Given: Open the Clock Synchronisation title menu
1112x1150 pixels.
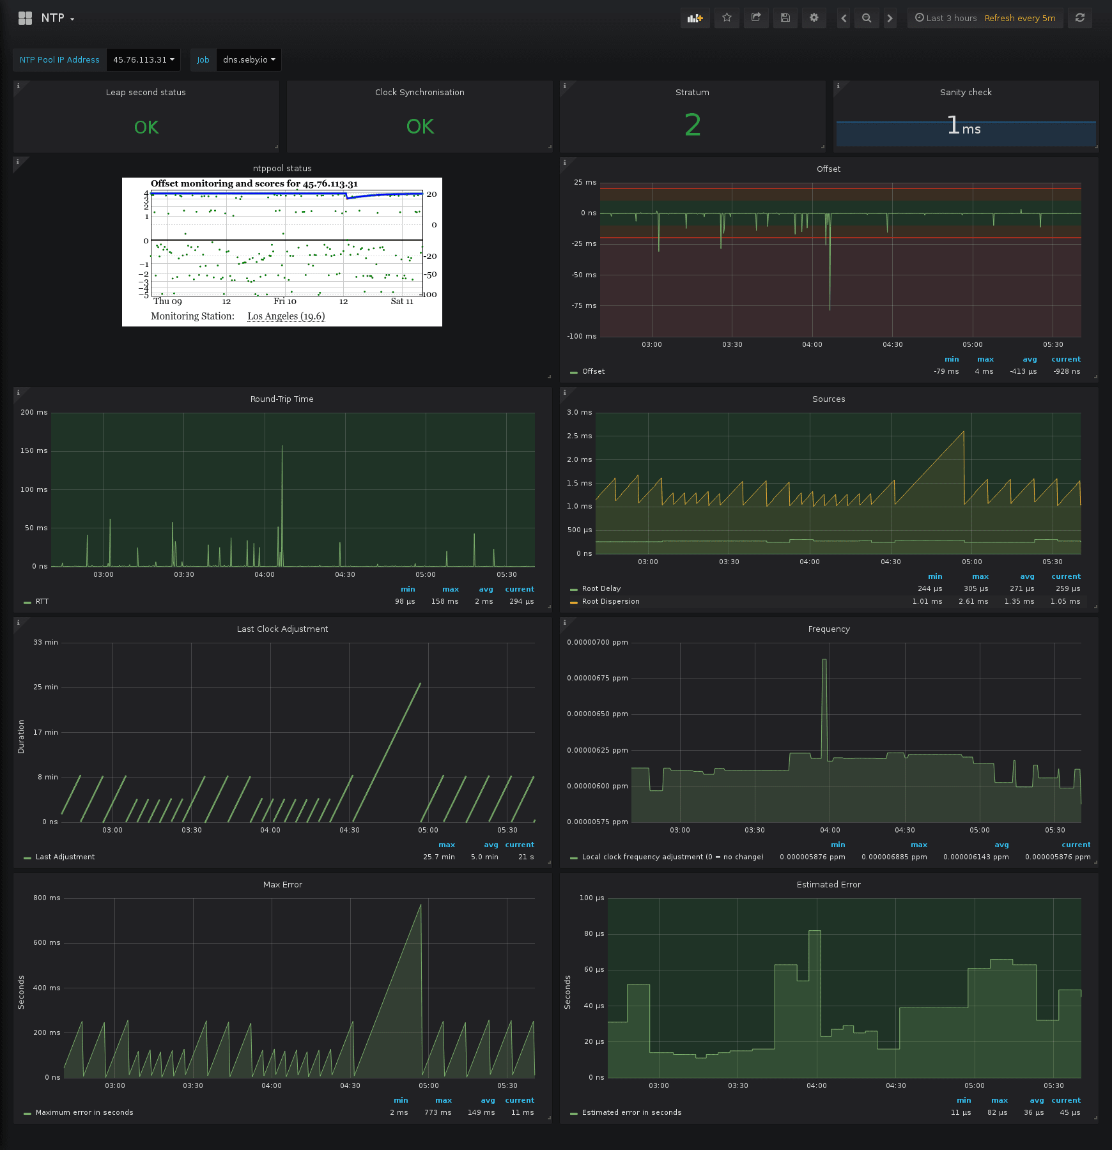Looking at the screenshot, I should [420, 92].
